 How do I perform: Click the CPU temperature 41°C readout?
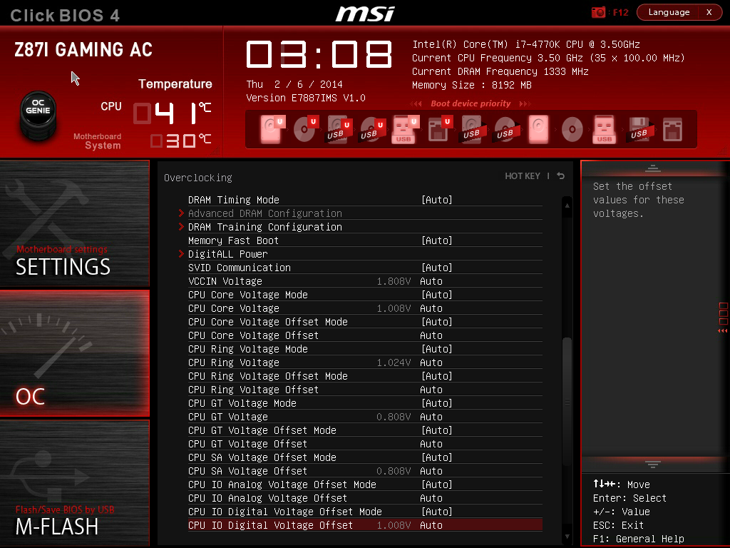[173, 112]
